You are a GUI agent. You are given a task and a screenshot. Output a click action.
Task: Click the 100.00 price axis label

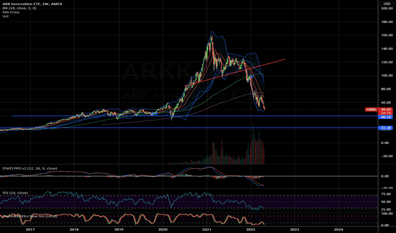pyautogui.click(x=387, y=75)
